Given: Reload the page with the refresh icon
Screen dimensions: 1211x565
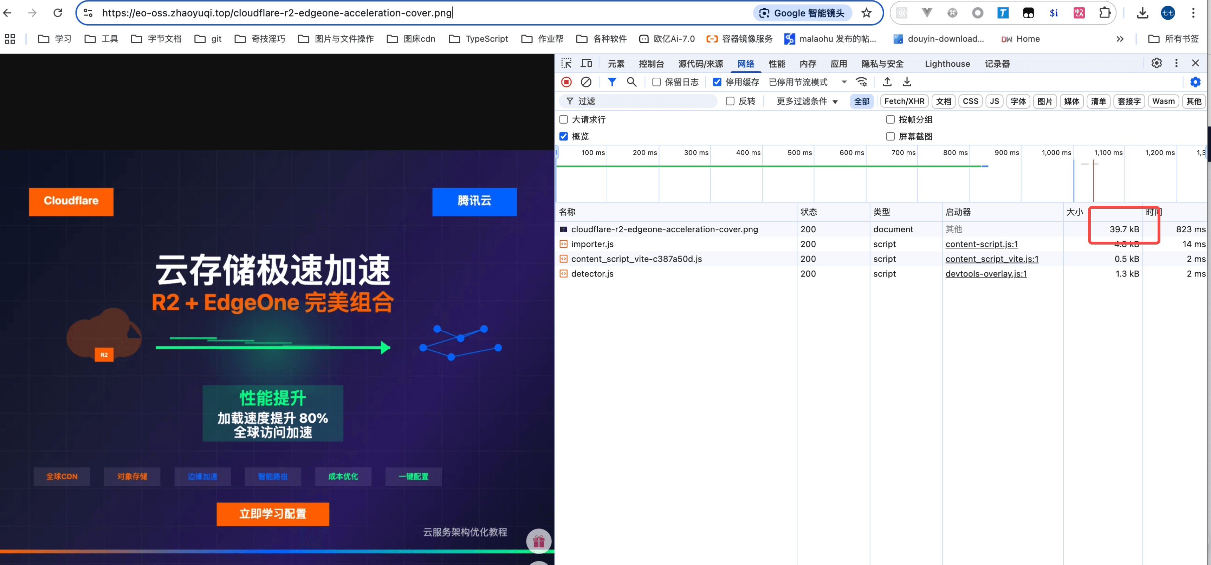Looking at the screenshot, I should point(58,13).
